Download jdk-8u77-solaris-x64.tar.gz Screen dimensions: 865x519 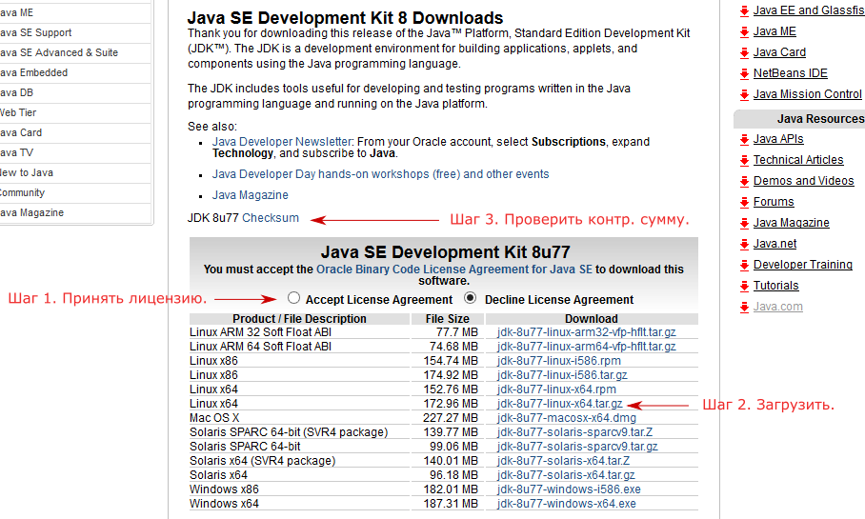(566, 475)
